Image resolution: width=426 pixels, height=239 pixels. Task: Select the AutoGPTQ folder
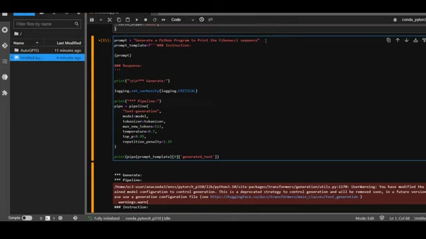click(47, 50)
